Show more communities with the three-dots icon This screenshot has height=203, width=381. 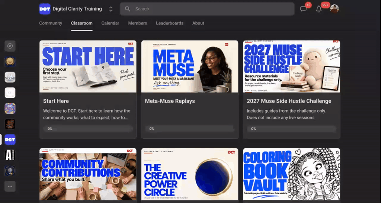click(10, 186)
